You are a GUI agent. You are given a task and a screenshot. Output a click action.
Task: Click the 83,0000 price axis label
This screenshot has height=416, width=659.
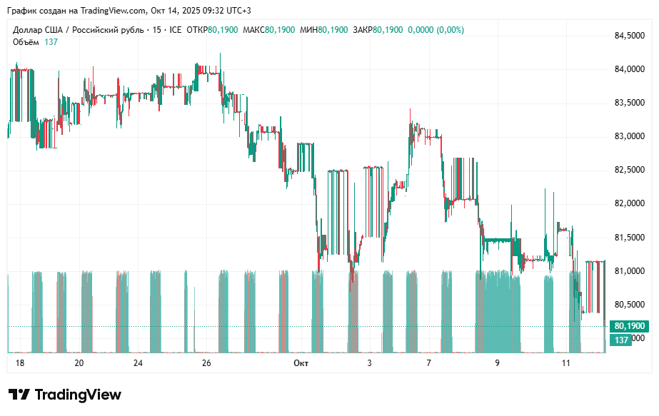pyautogui.click(x=629, y=136)
